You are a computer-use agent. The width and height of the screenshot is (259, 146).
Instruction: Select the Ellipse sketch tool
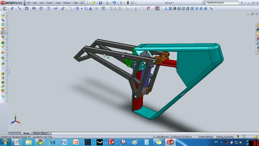tap(63, 8)
